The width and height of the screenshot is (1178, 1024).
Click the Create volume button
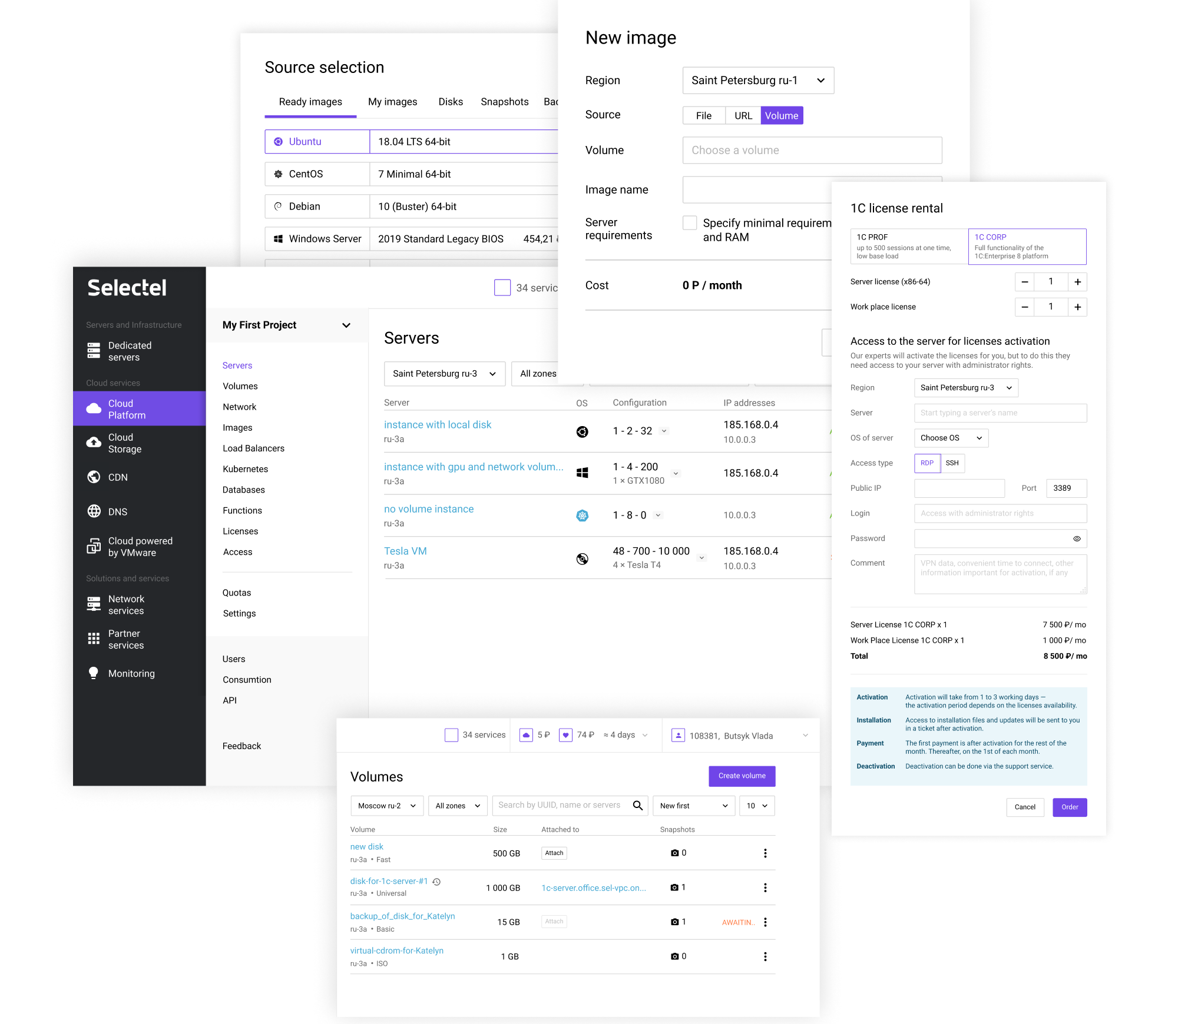pos(742,776)
